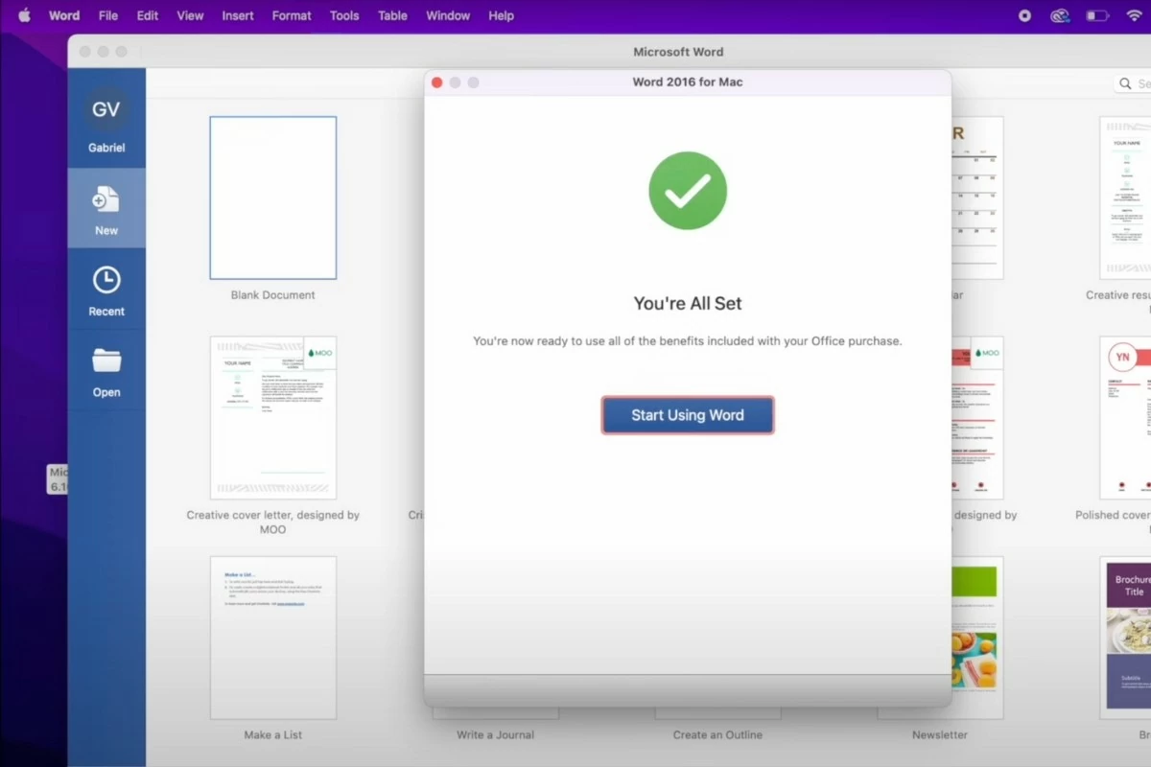The height and width of the screenshot is (767, 1151).
Task: Choose the Creative cover letter MOO template
Action: click(x=273, y=417)
